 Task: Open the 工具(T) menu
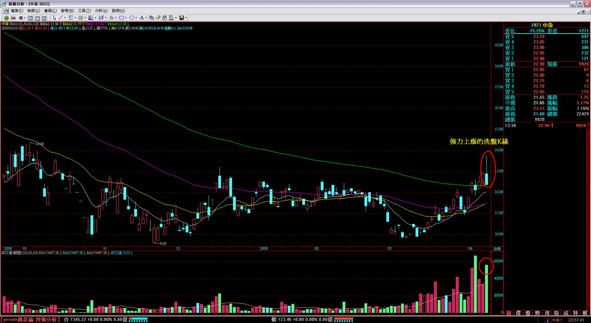coord(84,11)
